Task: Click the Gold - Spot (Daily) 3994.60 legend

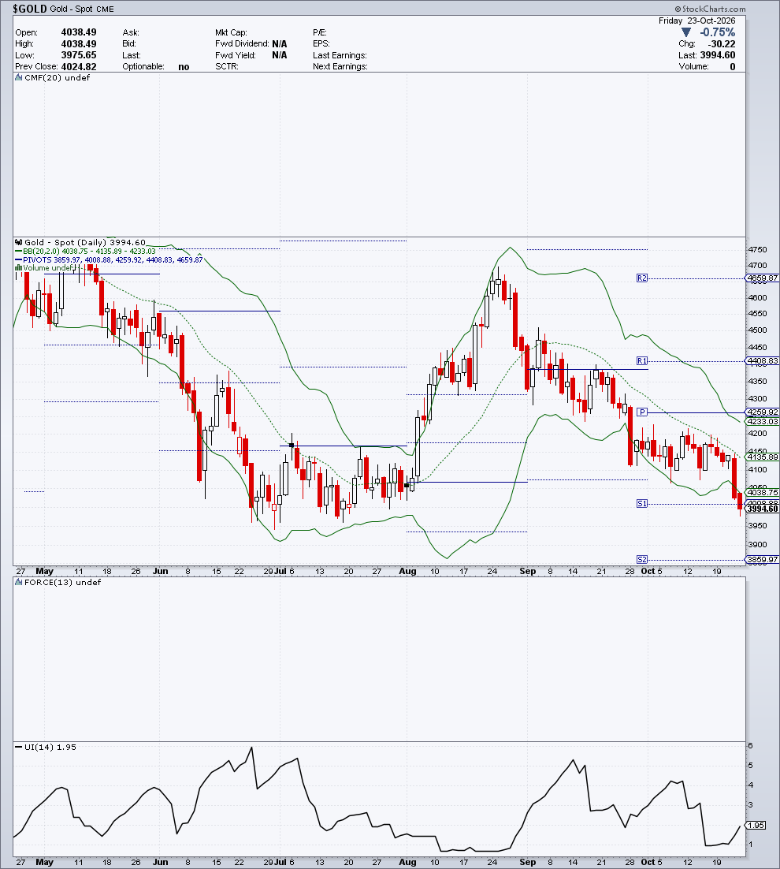Action: click(85, 243)
